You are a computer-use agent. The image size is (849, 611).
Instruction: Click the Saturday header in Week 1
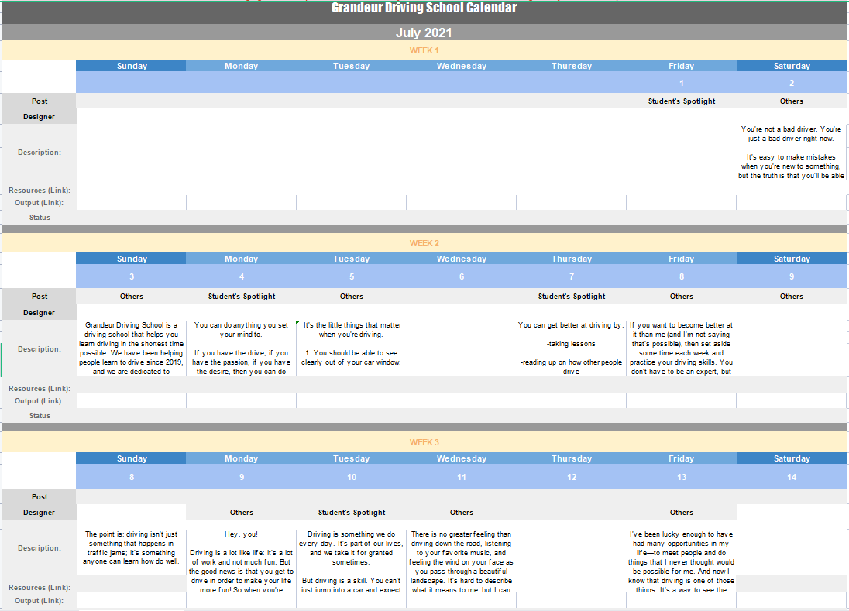pyautogui.click(x=792, y=66)
